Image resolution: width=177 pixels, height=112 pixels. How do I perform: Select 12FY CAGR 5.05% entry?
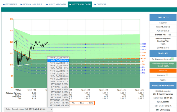(x=58, y=76)
